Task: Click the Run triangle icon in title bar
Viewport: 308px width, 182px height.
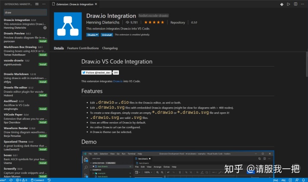Action: click(288, 4)
